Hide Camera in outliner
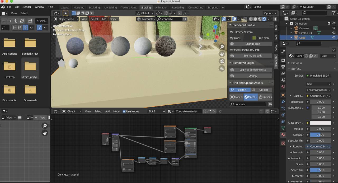 (334, 28)
